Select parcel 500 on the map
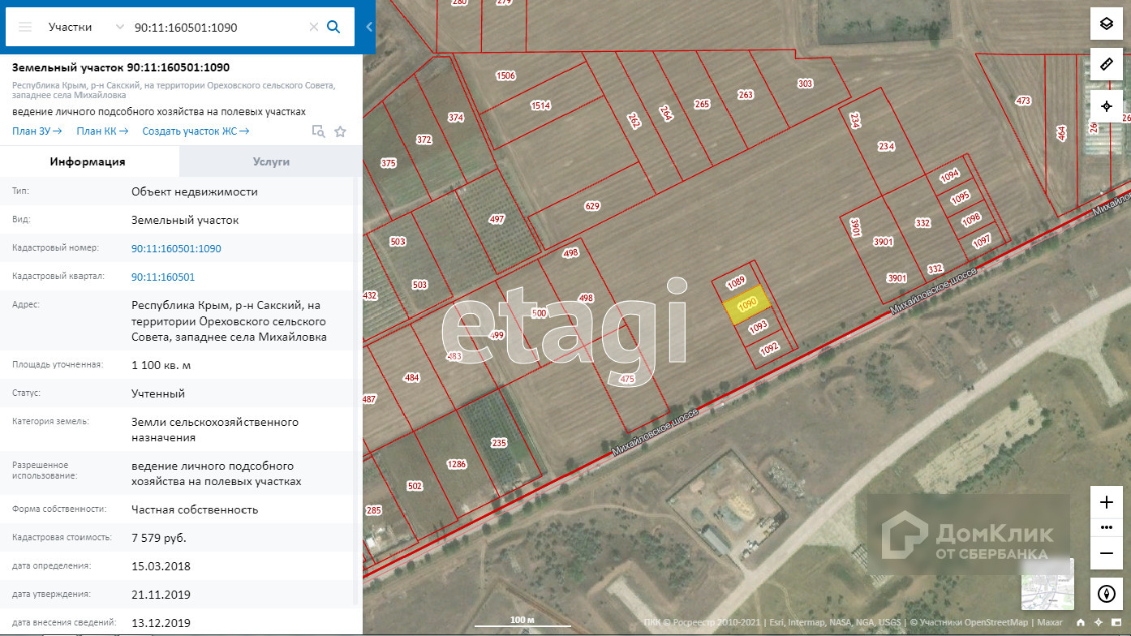 pos(538,312)
